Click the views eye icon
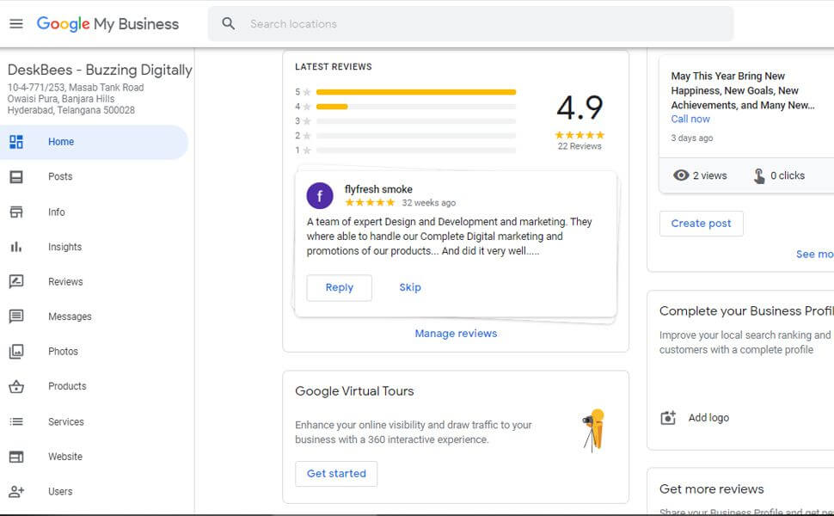834x516 pixels. pyautogui.click(x=681, y=175)
